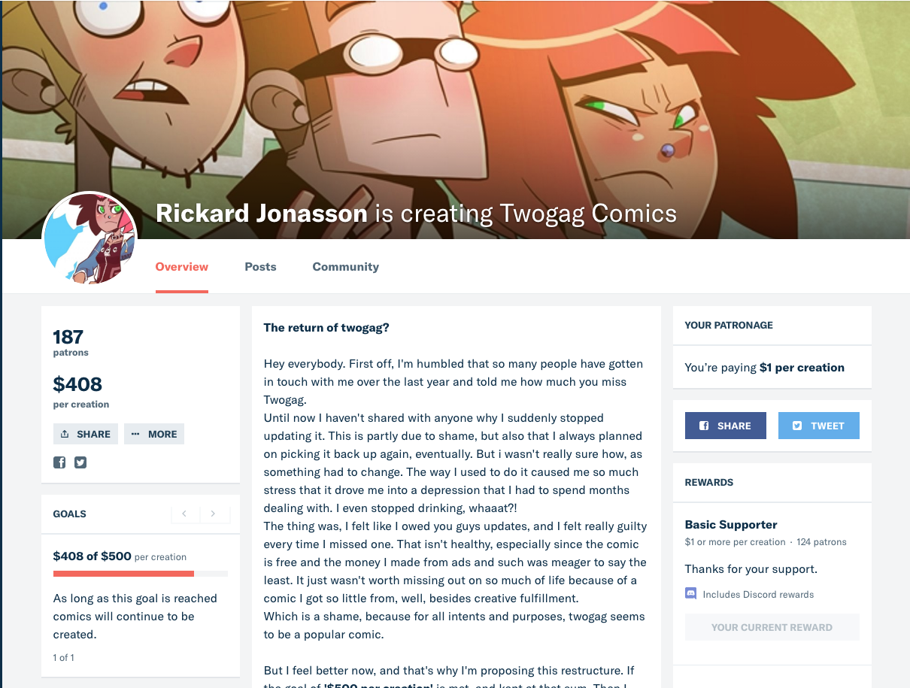
Task: Go to previous goal arrow
Action: tap(185, 514)
